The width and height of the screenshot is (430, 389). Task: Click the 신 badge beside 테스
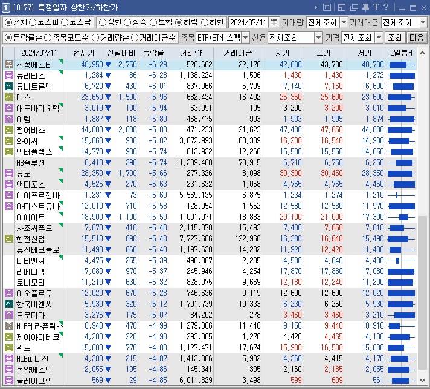pos(9,97)
